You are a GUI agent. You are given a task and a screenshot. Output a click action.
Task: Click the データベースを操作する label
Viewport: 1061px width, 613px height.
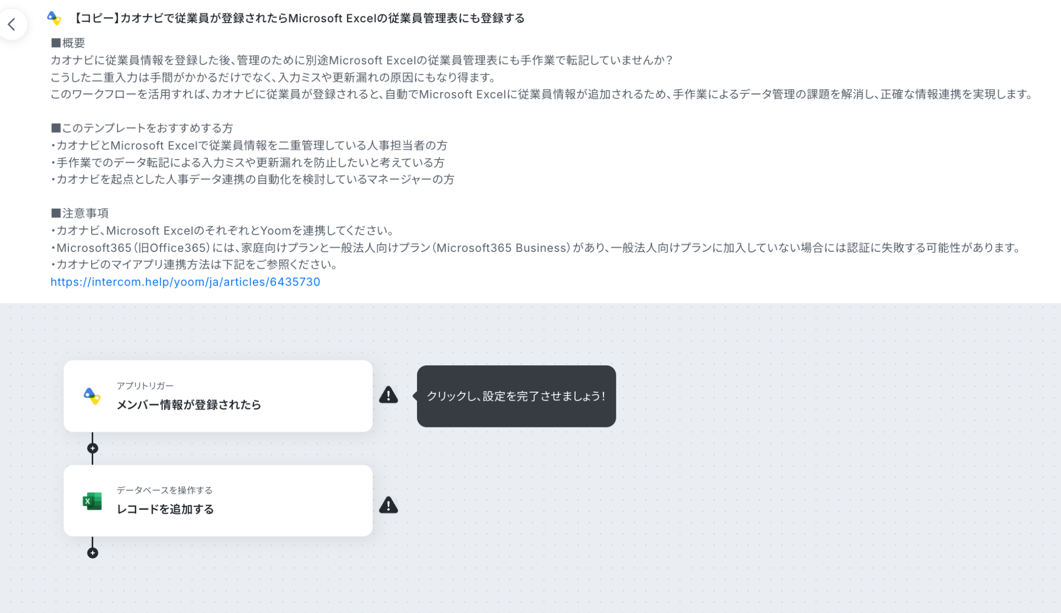coord(165,490)
